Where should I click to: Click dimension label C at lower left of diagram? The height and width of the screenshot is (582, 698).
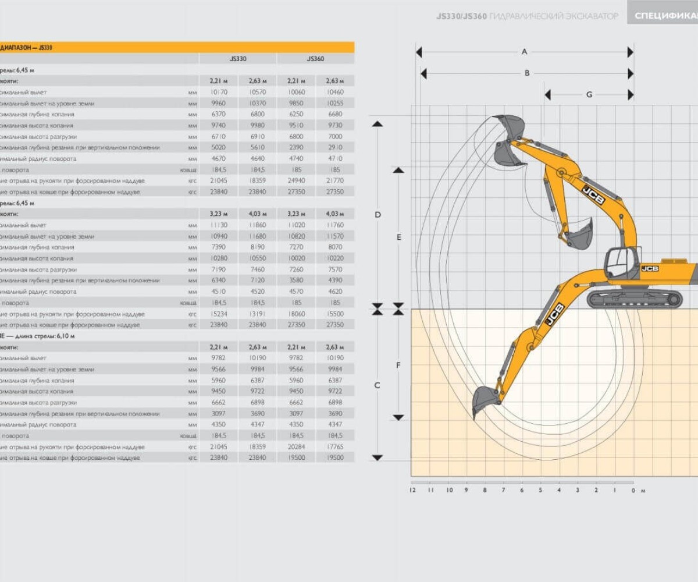[378, 385]
